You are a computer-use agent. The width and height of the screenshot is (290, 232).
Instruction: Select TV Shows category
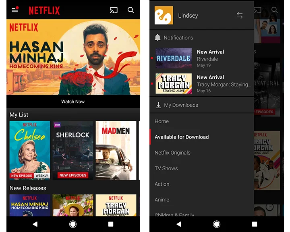point(202,168)
